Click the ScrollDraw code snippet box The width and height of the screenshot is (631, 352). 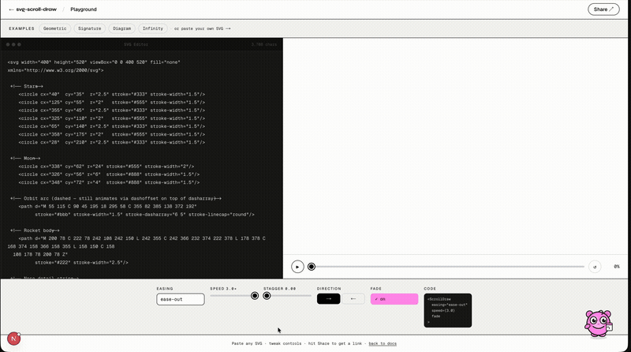[x=447, y=310]
